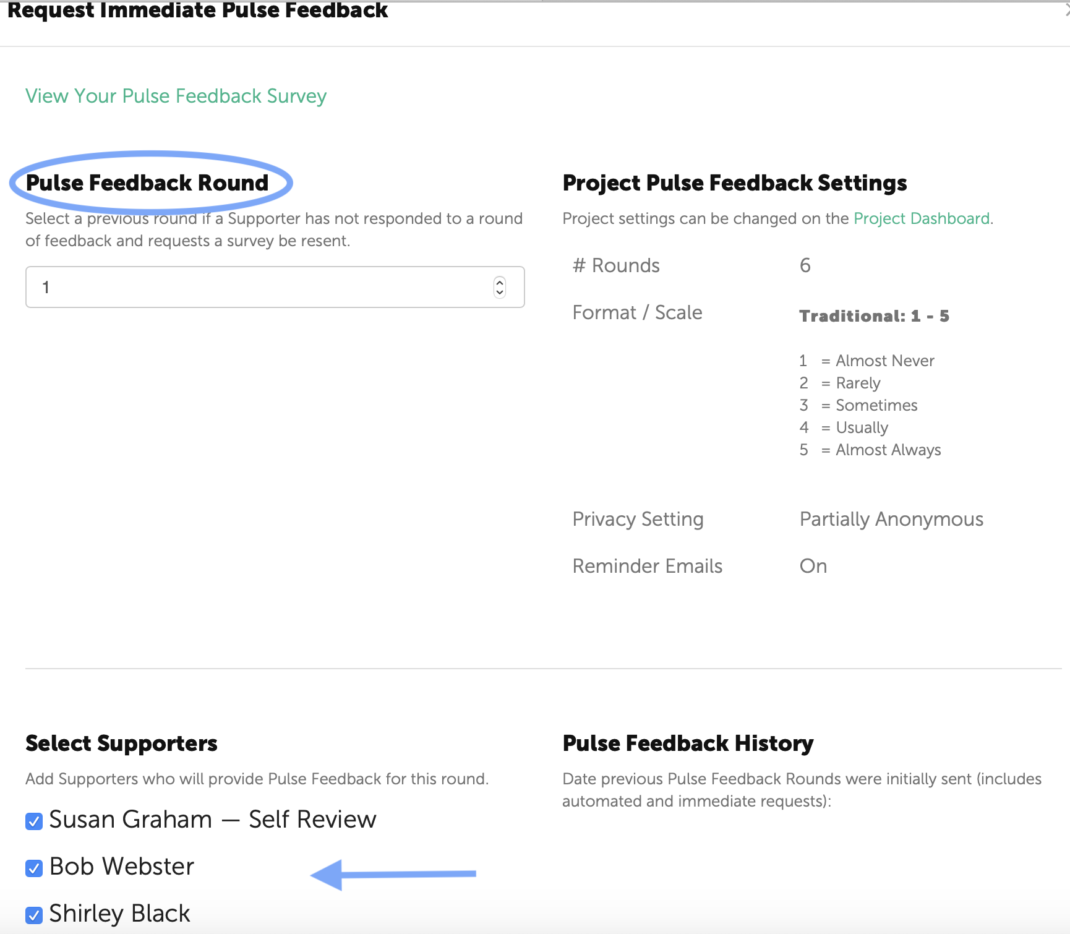Click the Almost Always scale entry
Screen dimensions: 1070x934
pyautogui.click(x=888, y=450)
